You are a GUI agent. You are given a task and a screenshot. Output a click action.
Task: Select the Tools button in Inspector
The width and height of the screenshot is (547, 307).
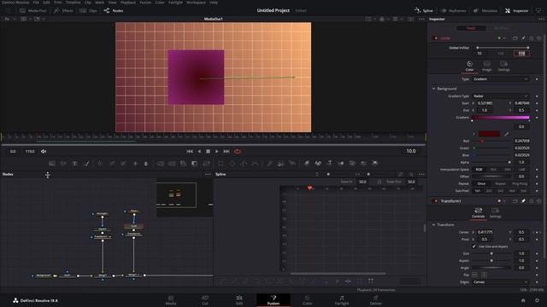point(471,28)
